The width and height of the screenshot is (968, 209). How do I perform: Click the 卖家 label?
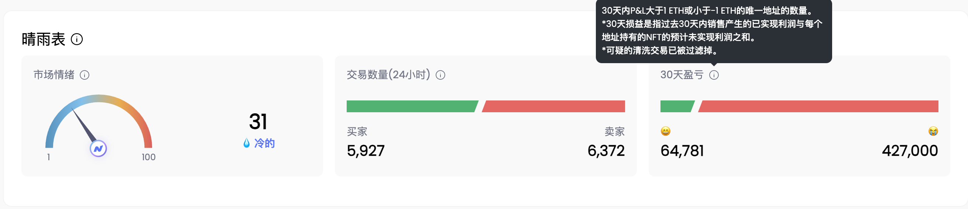[614, 131]
